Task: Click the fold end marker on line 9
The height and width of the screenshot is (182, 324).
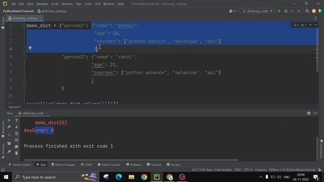Action: (24, 88)
